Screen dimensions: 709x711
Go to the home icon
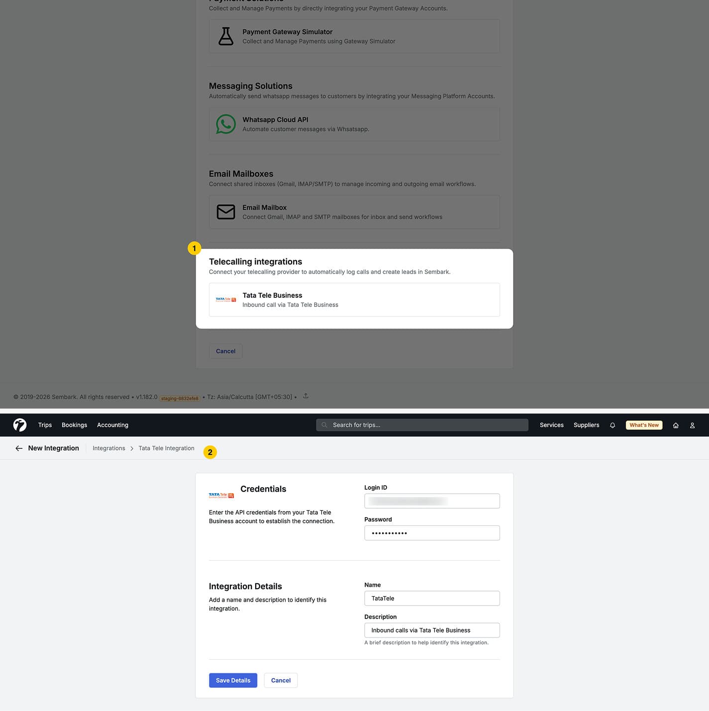pyautogui.click(x=676, y=425)
